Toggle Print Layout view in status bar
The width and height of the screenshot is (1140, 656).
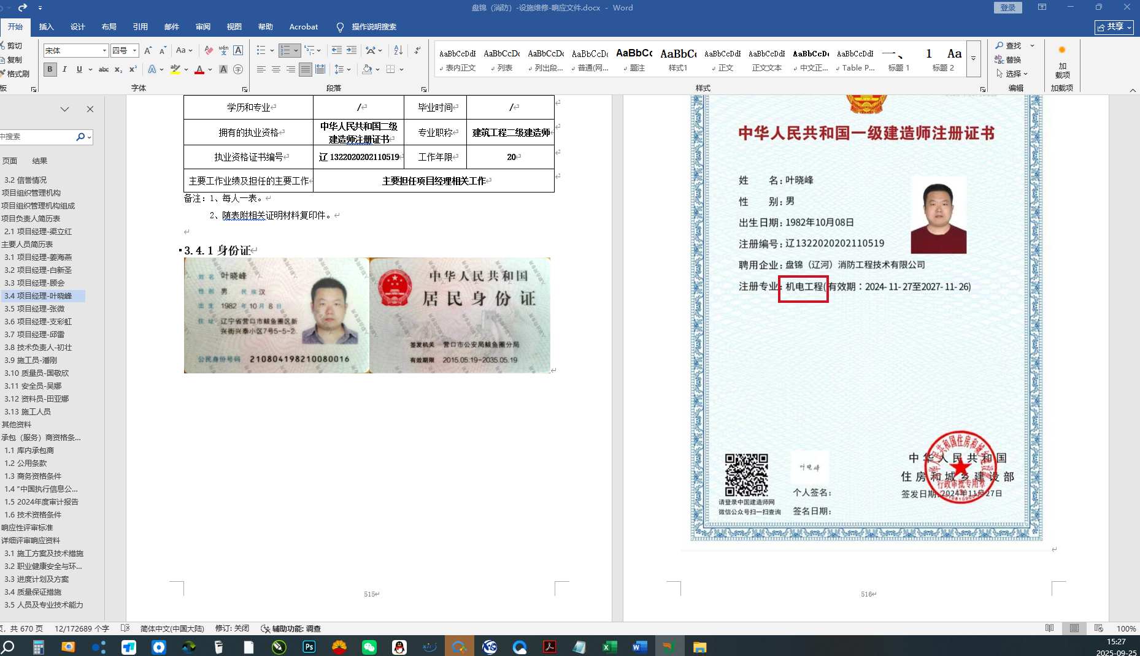pyautogui.click(x=1074, y=628)
